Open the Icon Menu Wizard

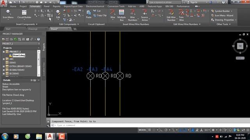(222, 16)
